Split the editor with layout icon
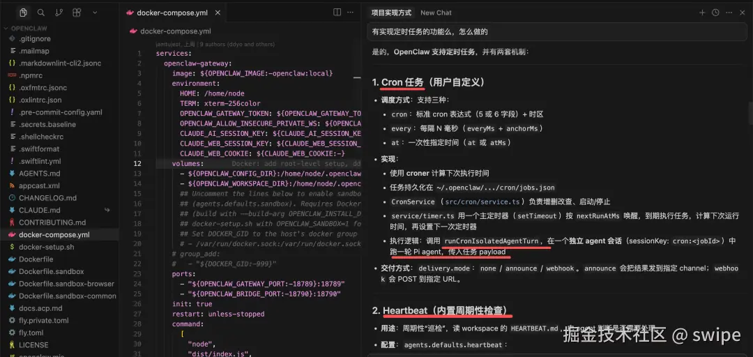The image size is (753, 357). pyautogui.click(x=337, y=13)
